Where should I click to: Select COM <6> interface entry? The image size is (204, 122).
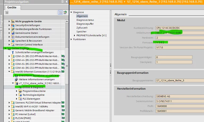37,68
